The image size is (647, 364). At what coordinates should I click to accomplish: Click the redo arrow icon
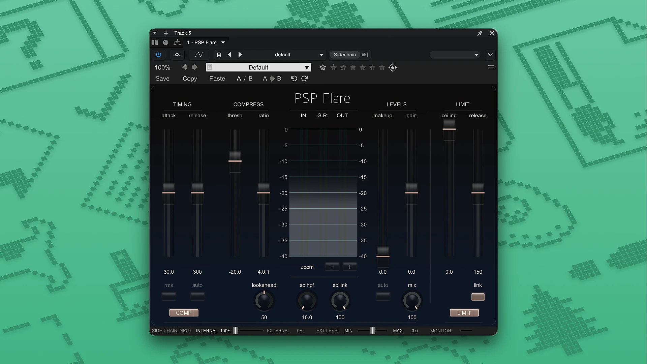coord(305,79)
